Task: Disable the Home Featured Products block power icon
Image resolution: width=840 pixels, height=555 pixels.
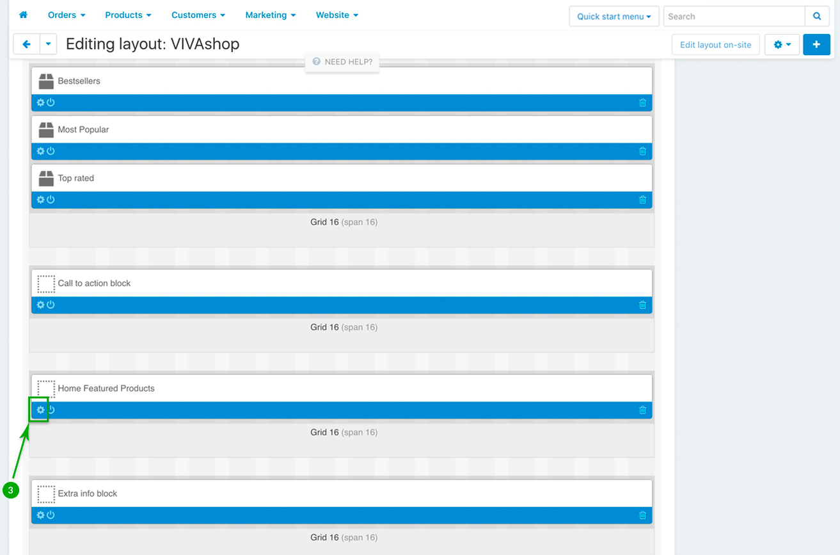Action: (x=51, y=410)
